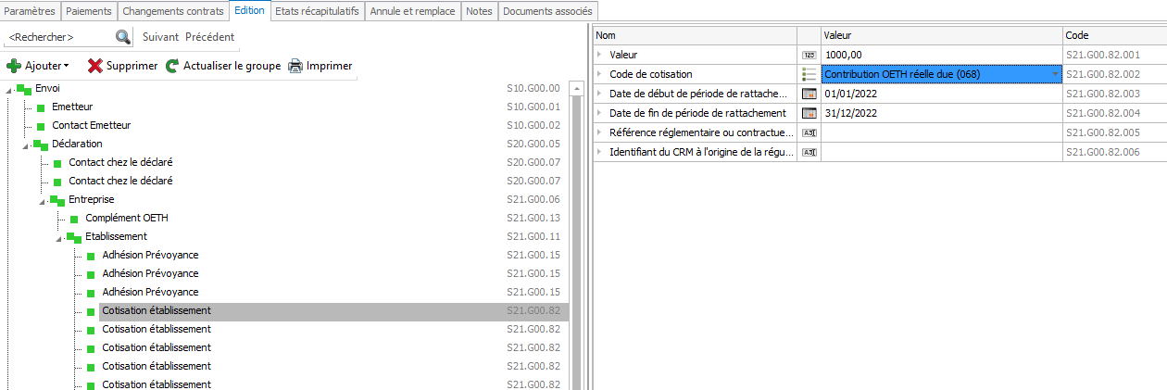Click the calendar icon for Date de fin
The image size is (1167, 390).
point(809,113)
